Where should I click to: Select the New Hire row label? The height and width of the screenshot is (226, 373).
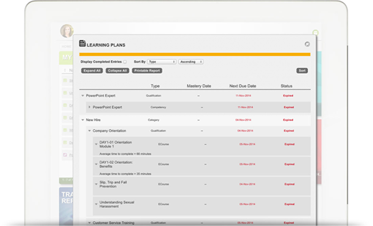pos(93,120)
